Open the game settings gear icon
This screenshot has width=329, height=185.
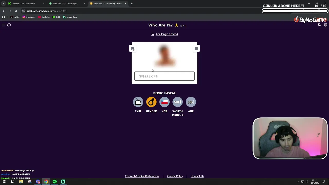click(x=325, y=25)
